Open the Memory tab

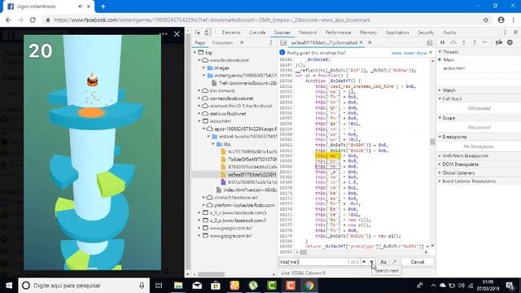pyautogui.click(x=368, y=33)
